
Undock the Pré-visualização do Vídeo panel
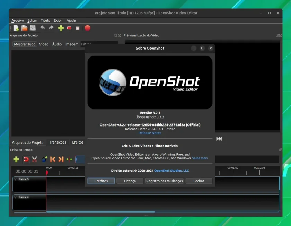[x=277, y=35]
